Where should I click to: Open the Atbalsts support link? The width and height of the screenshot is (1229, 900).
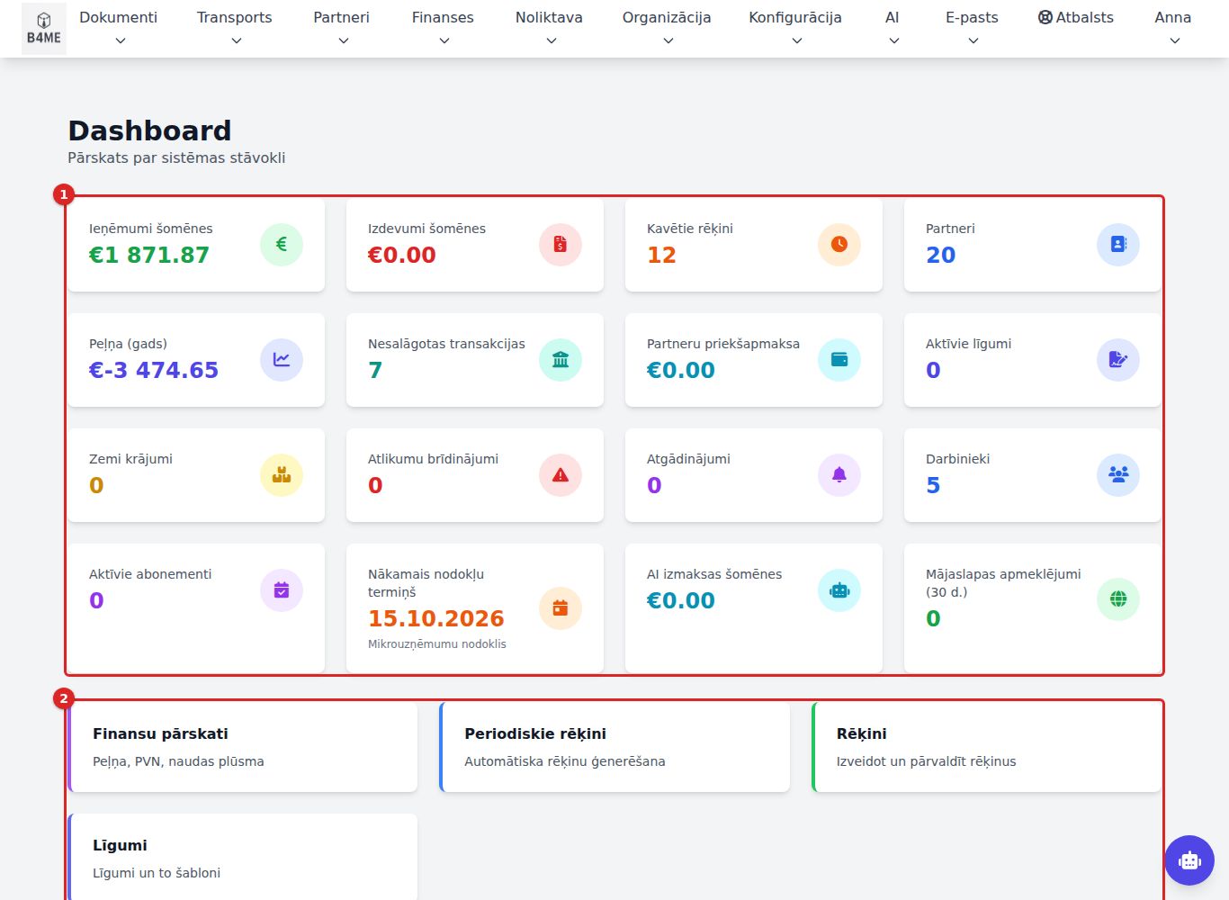pos(1076,18)
